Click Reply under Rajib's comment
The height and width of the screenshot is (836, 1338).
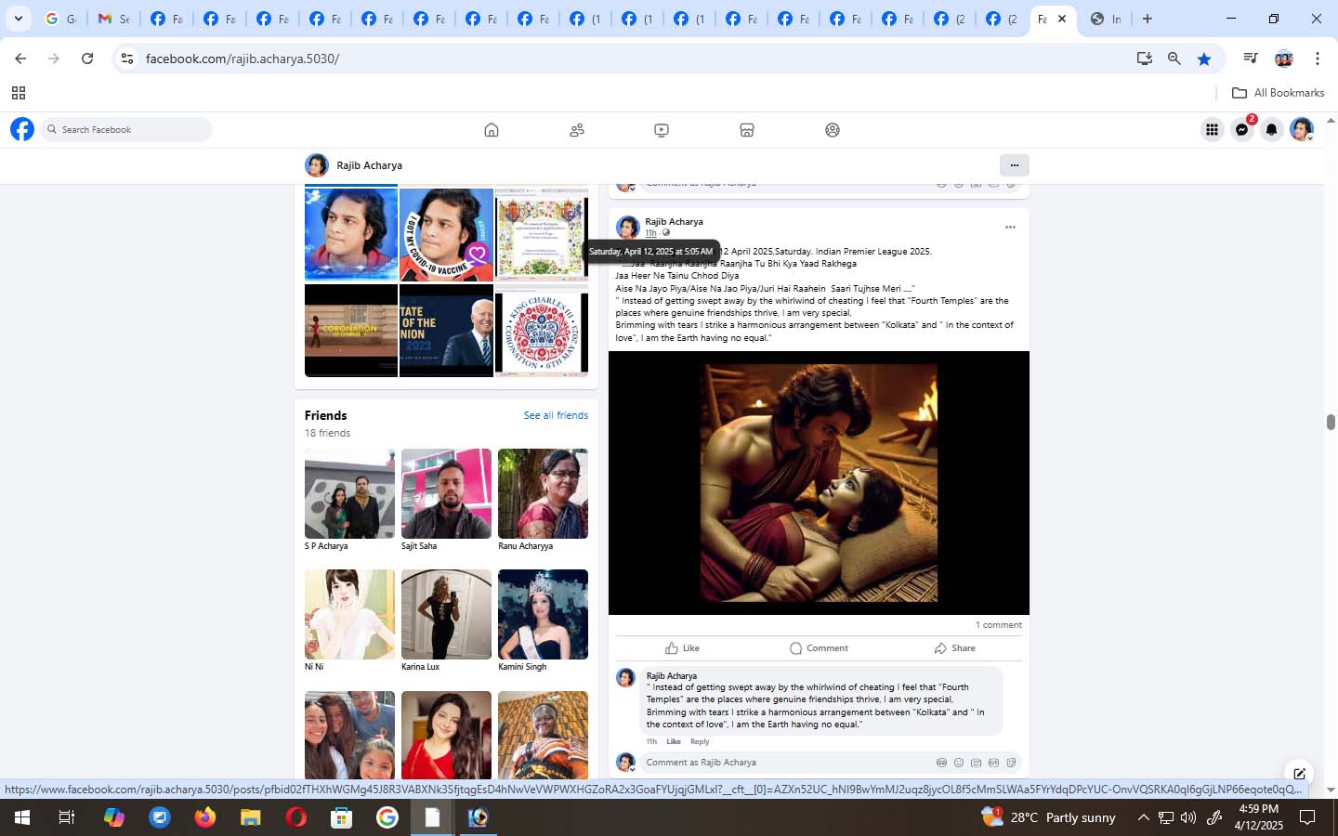coord(700,741)
